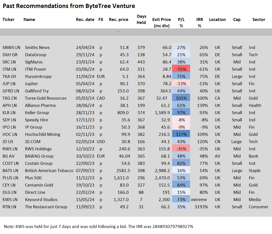Select the Keller Group exit price 1,589.9
This screenshot has width=272, height=234.
pos(162,113)
